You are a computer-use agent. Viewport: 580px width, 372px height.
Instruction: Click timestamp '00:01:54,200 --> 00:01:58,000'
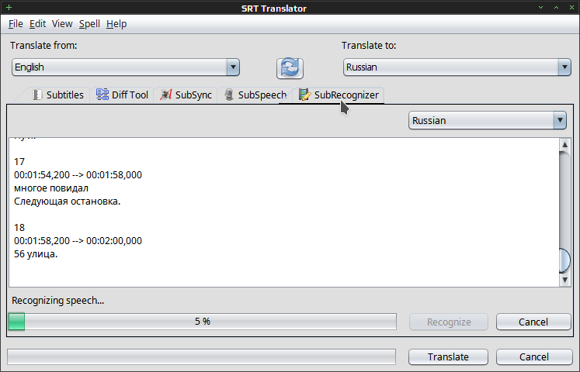point(78,175)
